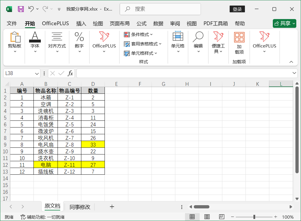Click 登录 to sign in
Viewport: 301px width, 221px height.
pos(237,9)
